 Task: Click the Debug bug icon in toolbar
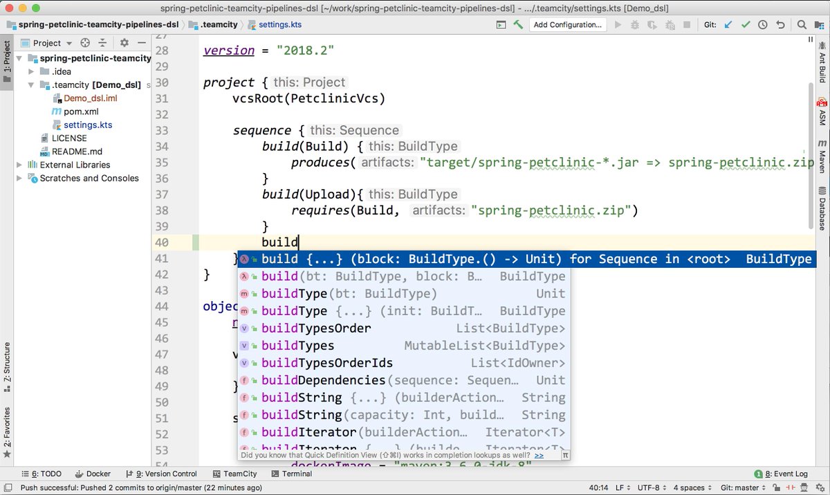635,24
